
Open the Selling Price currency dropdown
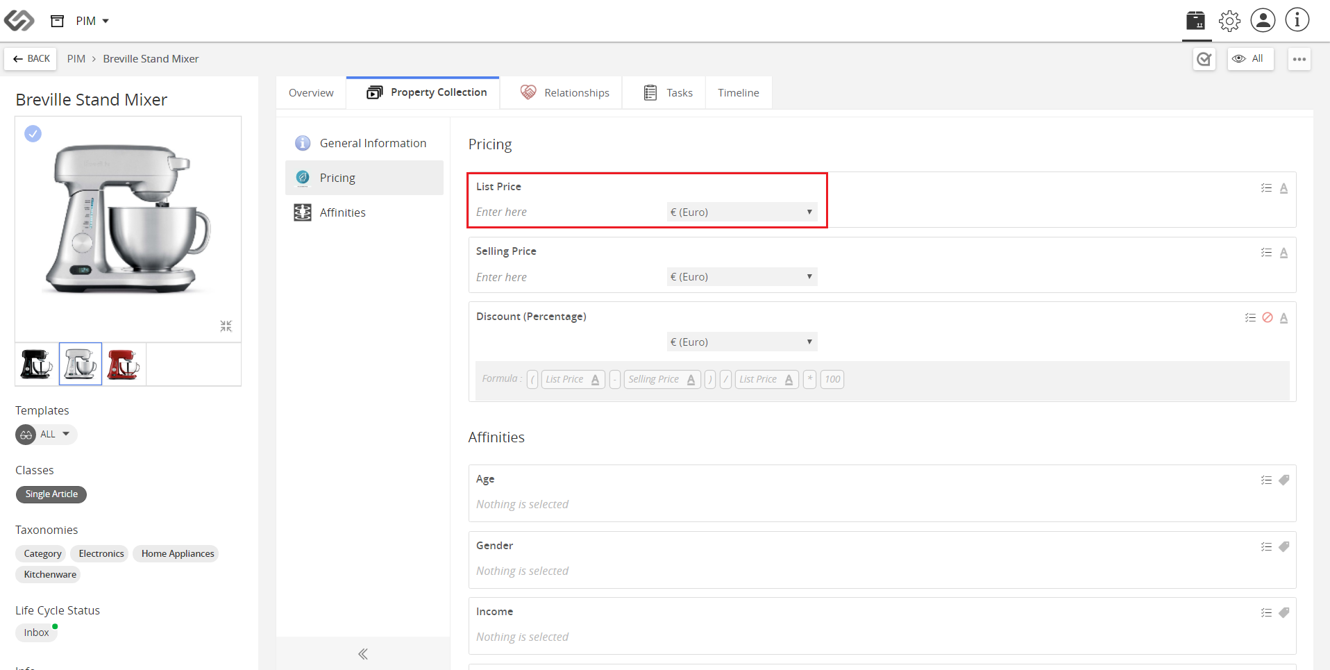(x=742, y=276)
